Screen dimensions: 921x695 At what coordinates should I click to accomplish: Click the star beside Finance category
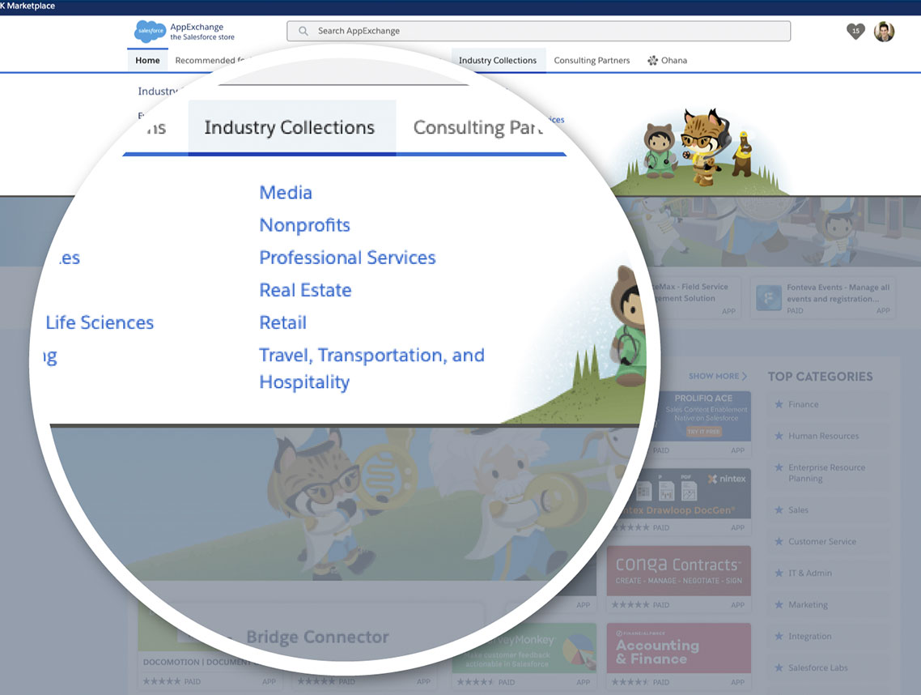click(779, 404)
